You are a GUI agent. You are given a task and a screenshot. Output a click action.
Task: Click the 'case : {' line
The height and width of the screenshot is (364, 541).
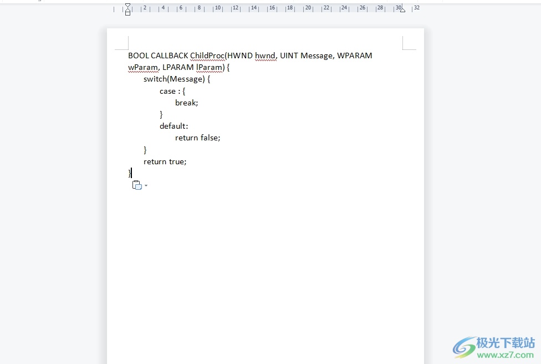point(172,91)
